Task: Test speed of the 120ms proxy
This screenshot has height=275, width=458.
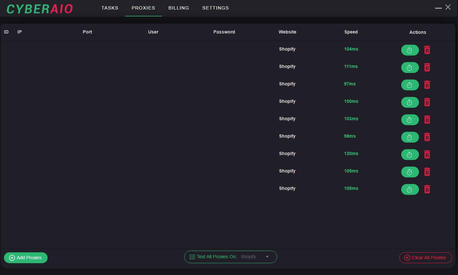Action: [410, 155]
